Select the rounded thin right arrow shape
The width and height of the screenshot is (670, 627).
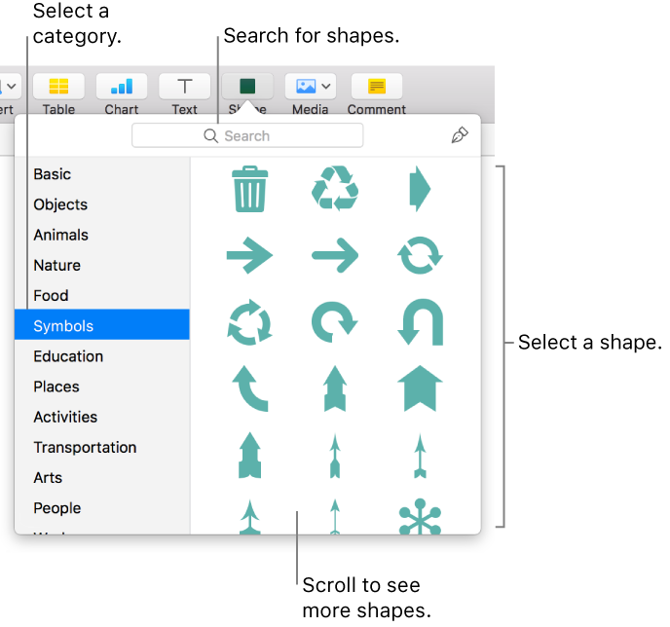pyautogui.click(x=335, y=255)
